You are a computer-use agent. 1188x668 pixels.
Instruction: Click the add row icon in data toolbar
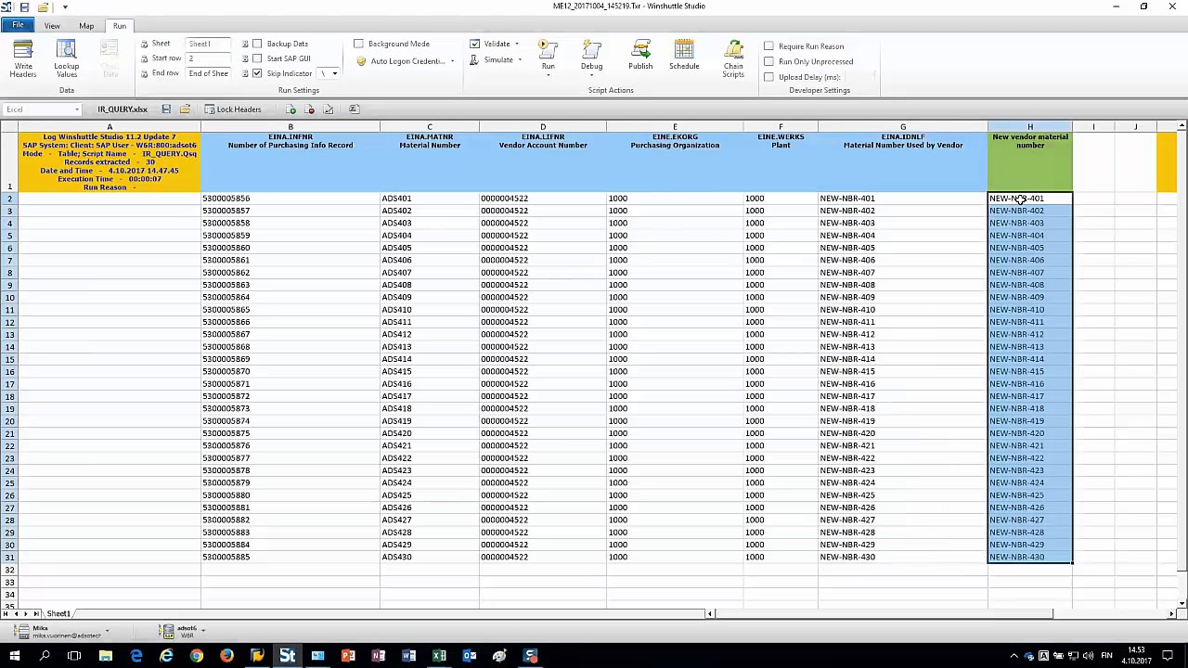tap(291, 109)
